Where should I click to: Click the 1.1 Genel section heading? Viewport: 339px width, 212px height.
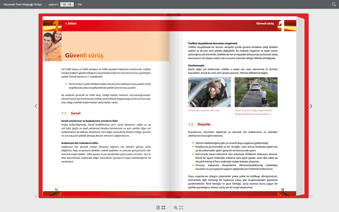(71, 113)
